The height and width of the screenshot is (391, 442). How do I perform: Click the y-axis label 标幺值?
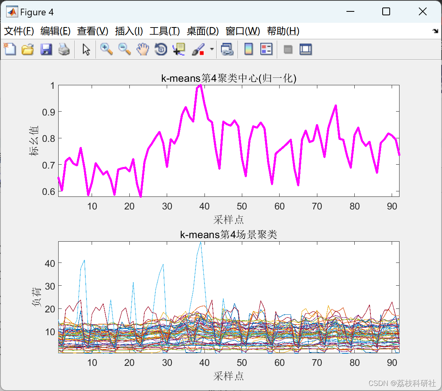(x=33, y=141)
